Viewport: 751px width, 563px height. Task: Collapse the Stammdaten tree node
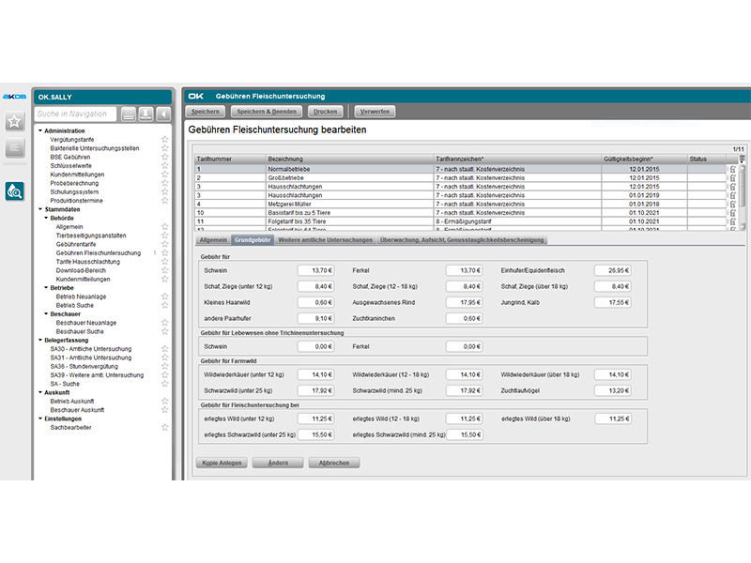(x=40, y=209)
